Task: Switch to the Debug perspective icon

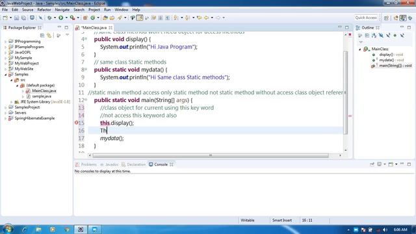Action: pyautogui.click(x=410, y=18)
